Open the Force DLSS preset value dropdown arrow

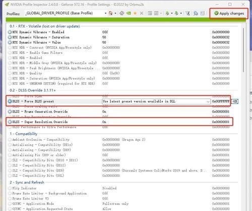point(208,101)
